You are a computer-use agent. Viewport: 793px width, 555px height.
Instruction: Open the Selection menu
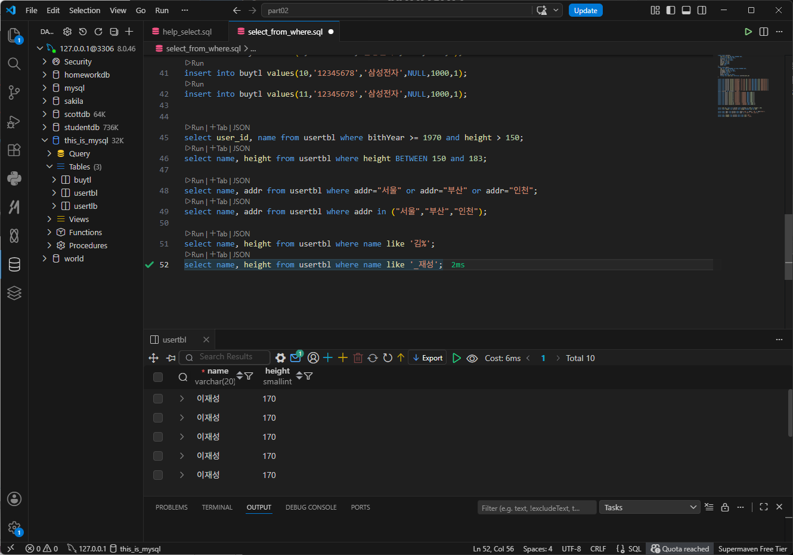coord(85,10)
